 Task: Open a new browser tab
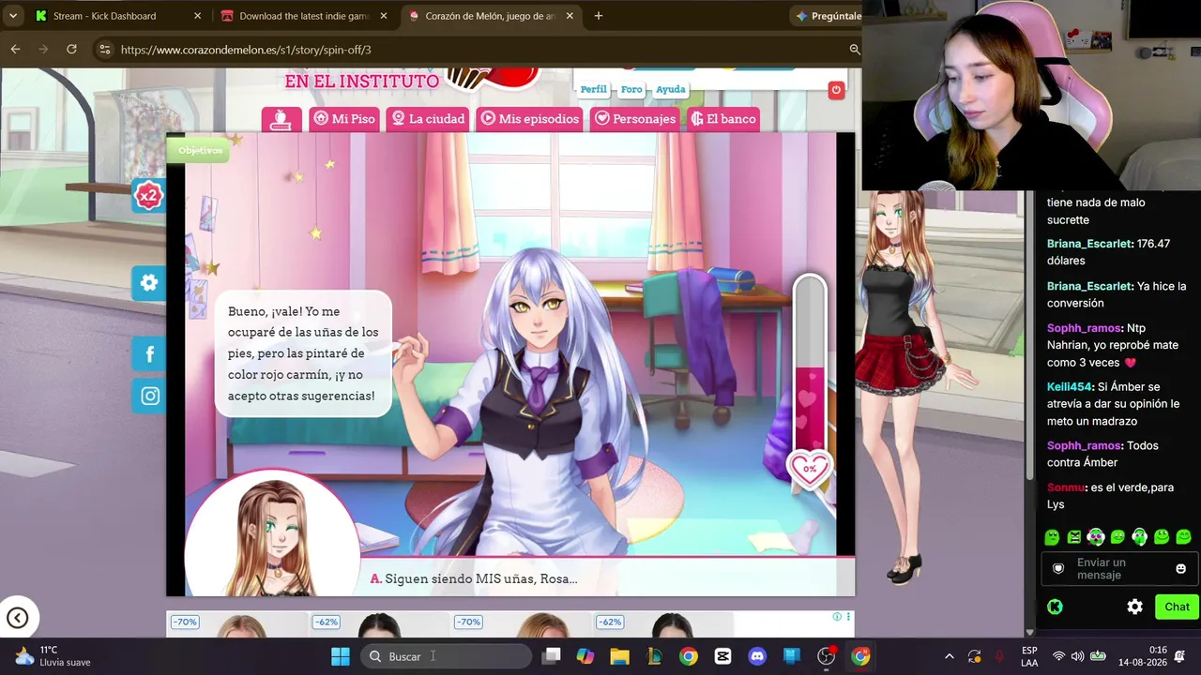tap(598, 16)
